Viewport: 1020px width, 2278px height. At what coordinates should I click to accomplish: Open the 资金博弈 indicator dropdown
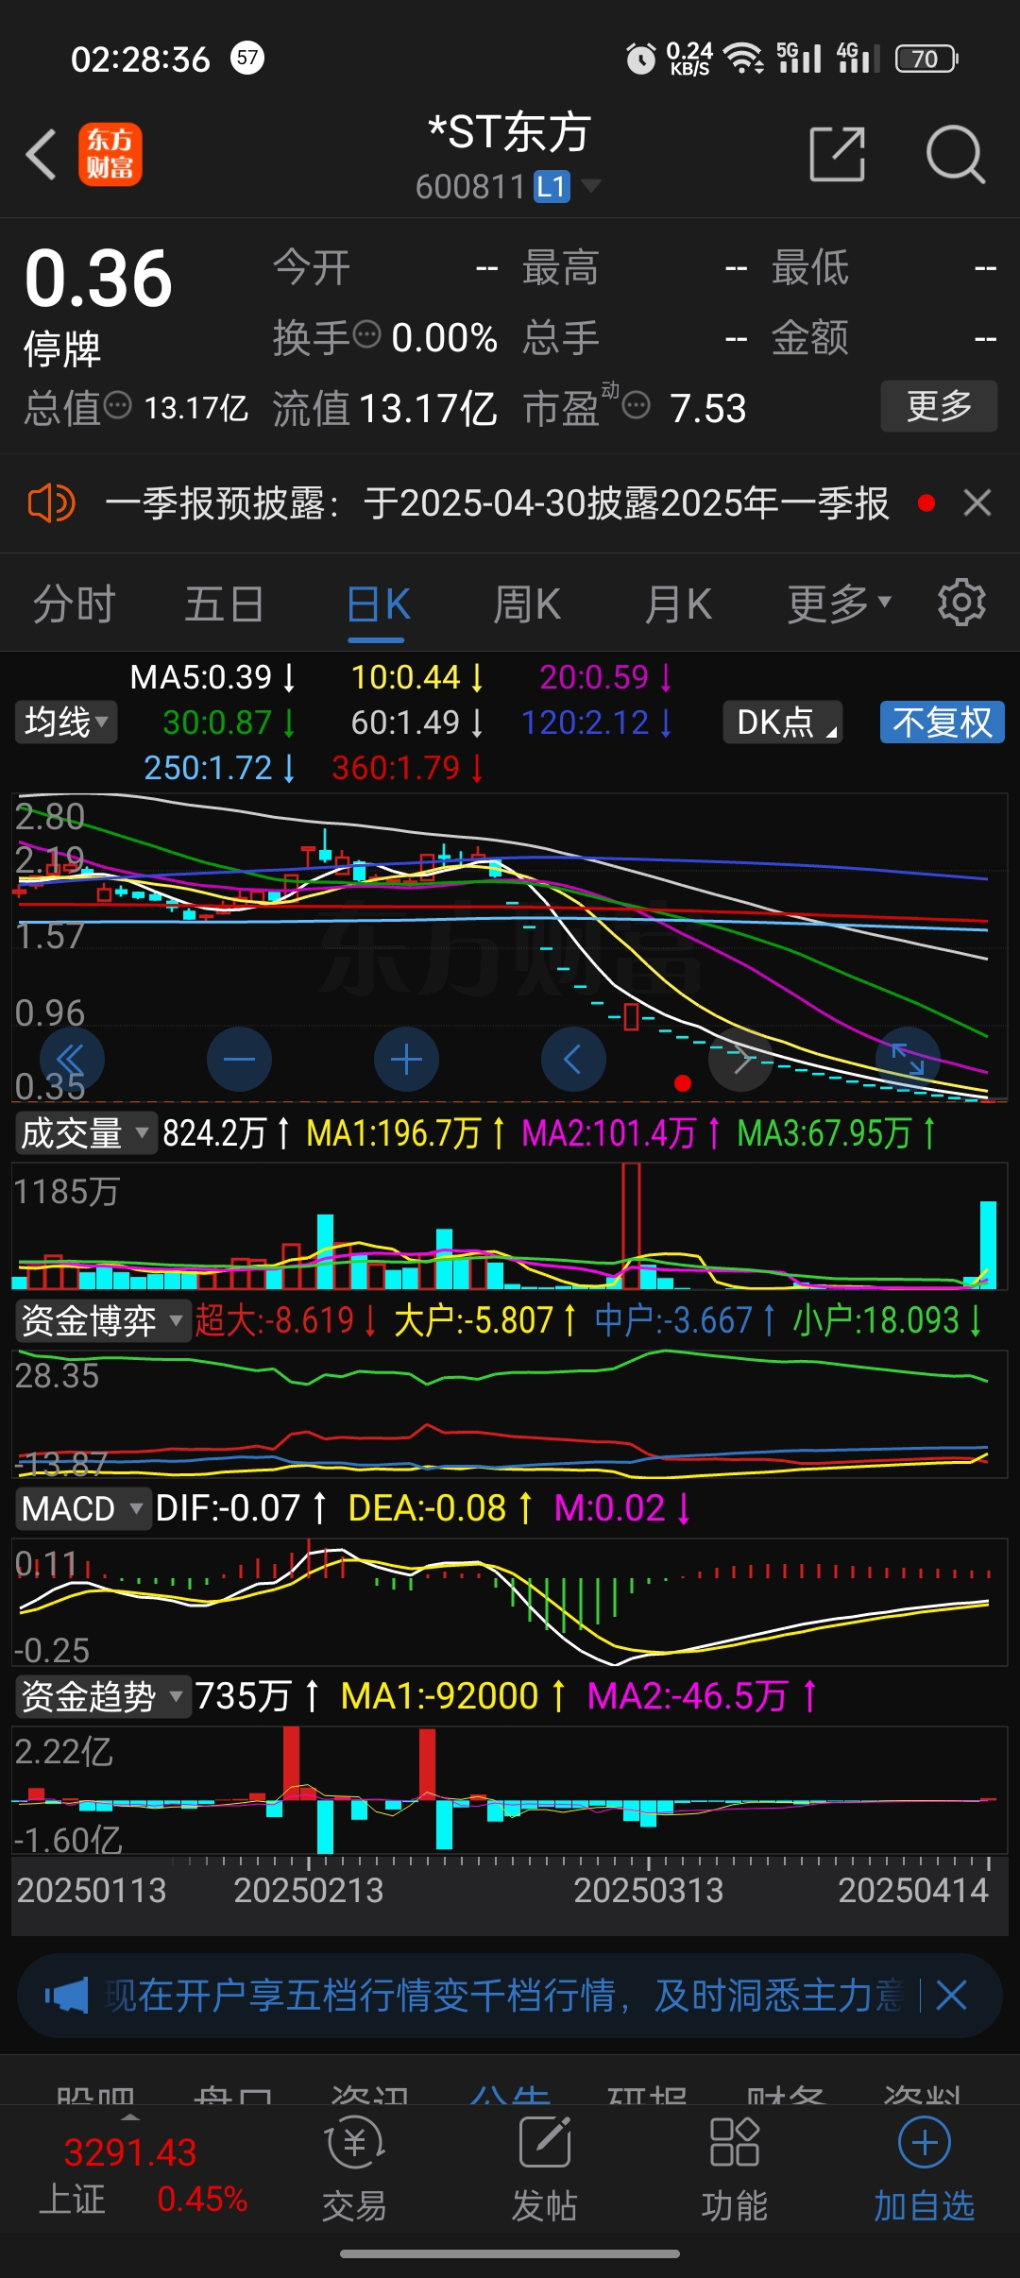point(102,1320)
